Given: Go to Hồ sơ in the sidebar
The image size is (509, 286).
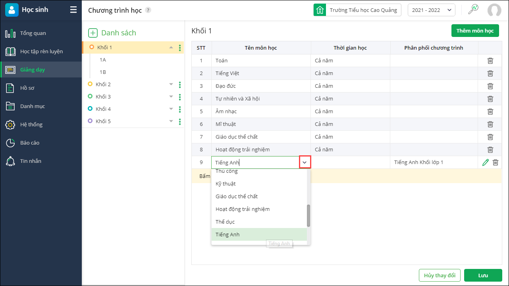Looking at the screenshot, I should (x=27, y=88).
